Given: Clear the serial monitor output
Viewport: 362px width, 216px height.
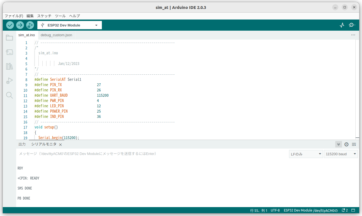Looking at the screenshot, I should pyautogui.click(x=354, y=144).
